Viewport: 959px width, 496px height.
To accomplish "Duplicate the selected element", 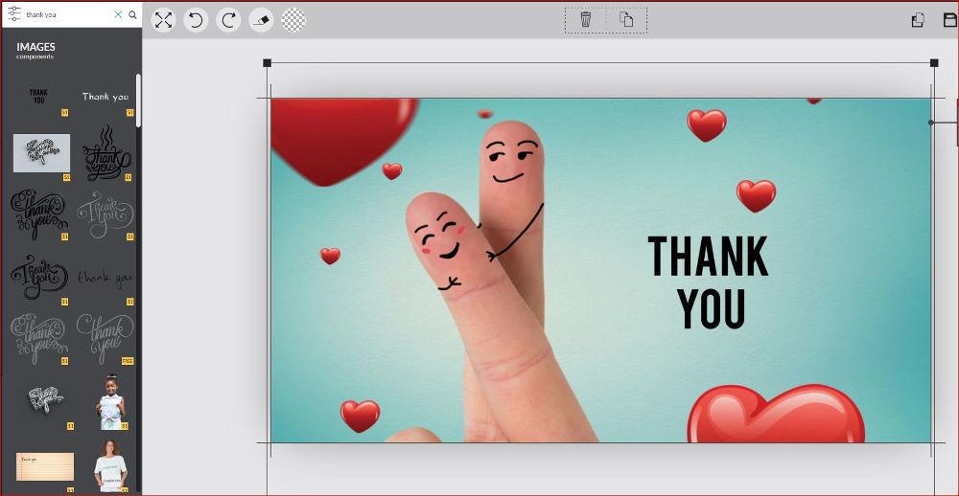I will pyautogui.click(x=626, y=19).
